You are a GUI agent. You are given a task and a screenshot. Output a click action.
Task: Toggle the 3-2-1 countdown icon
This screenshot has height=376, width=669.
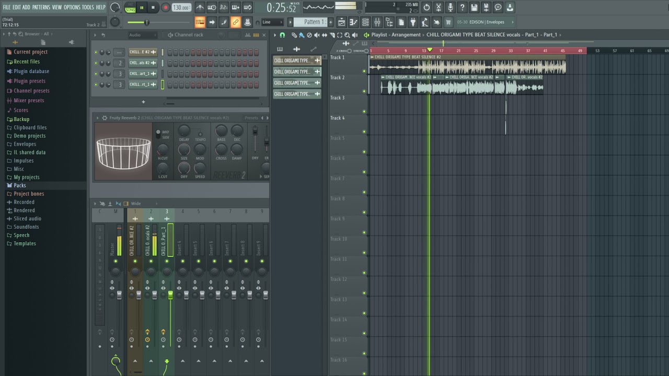(224, 7)
